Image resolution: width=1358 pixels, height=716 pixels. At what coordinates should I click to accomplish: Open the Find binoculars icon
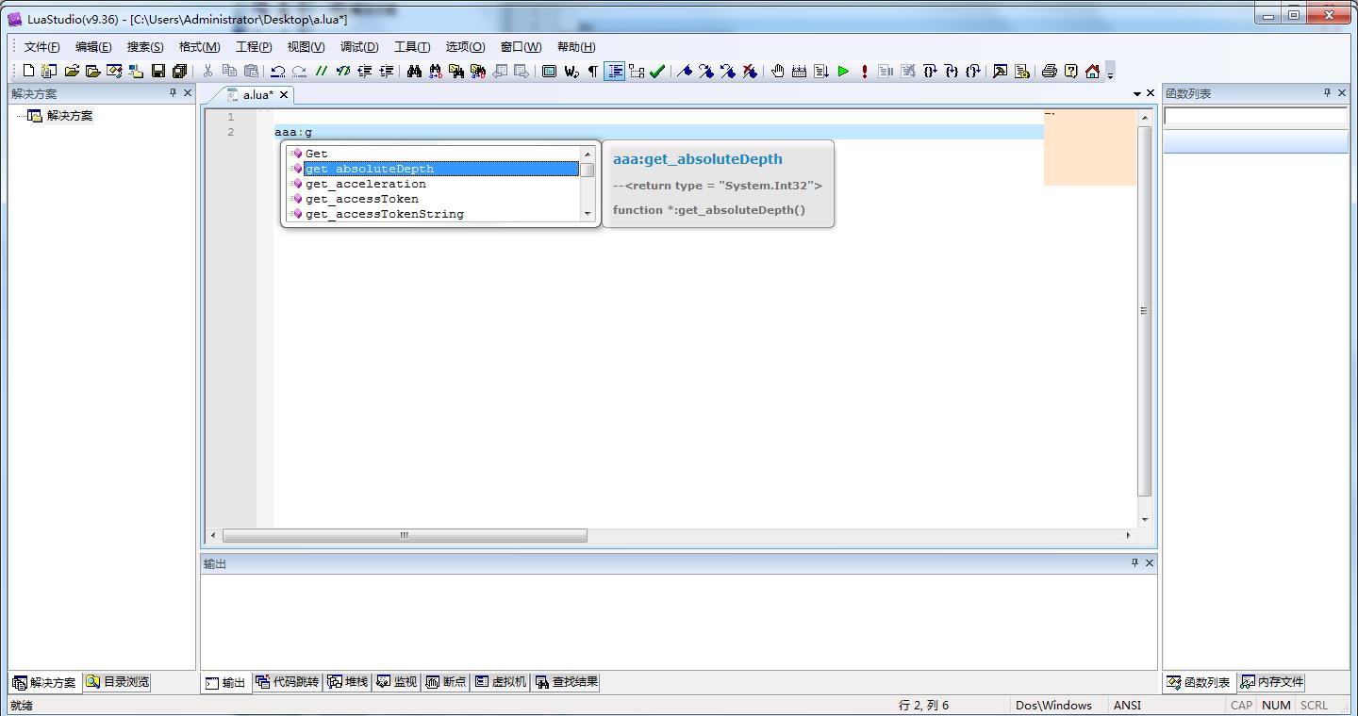[x=414, y=71]
